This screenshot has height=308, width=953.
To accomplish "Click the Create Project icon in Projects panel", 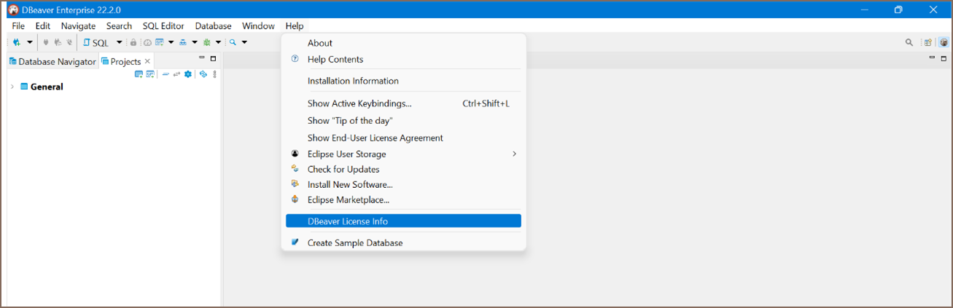I will (x=139, y=74).
